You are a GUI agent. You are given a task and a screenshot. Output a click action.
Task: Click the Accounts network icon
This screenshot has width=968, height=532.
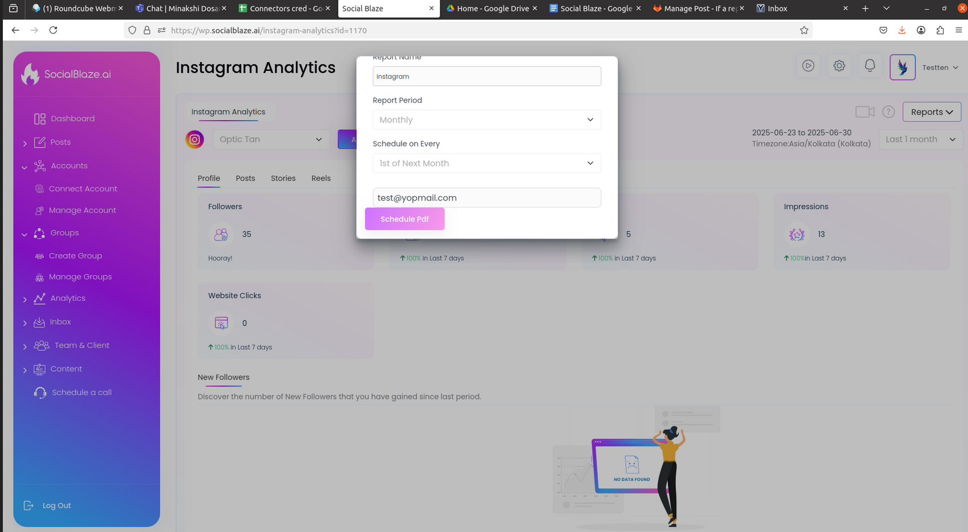(39, 166)
